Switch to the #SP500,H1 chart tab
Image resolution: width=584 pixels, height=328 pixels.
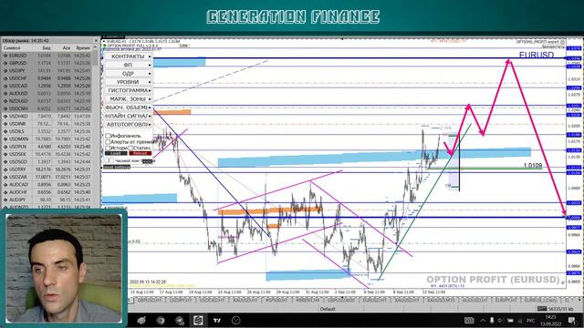(276, 300)
